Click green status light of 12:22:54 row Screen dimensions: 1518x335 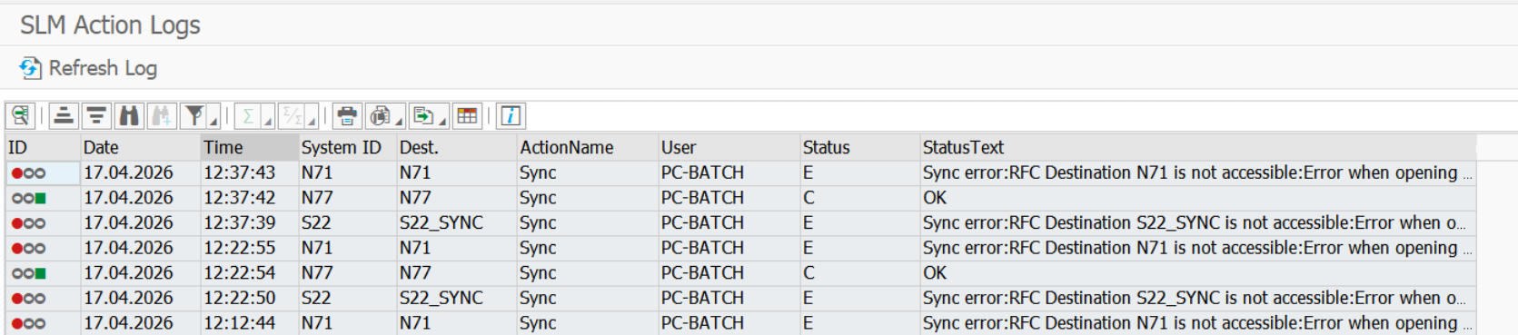pyautogui.click(x=40, y=273)
